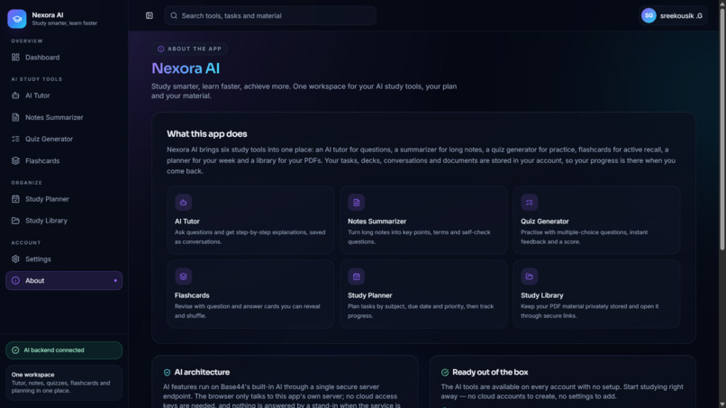The width and height of the screenshot is (726, 408).
Task: Click the AI architecture heading
Action: click(x=202, y=372)
